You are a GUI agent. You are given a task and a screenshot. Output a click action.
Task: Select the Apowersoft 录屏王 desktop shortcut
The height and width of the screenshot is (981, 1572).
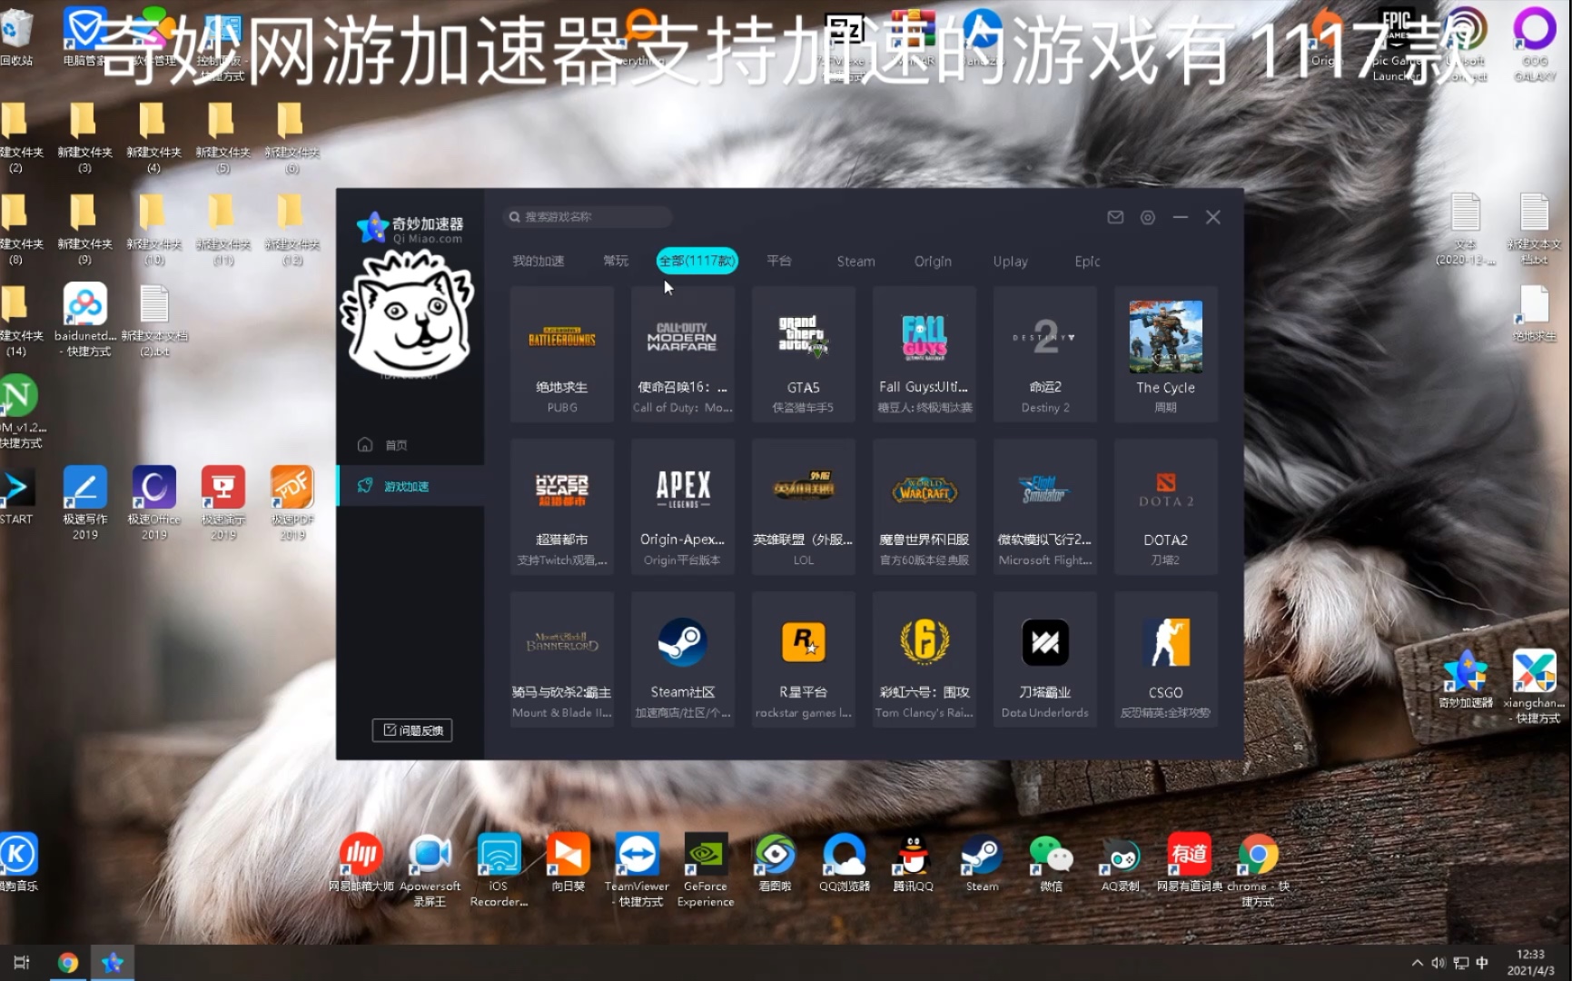pos(430,870)
